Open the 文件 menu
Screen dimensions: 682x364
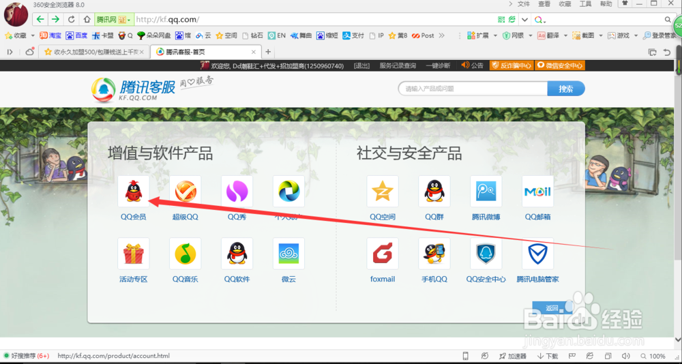pyautogui.click(x=524, y=4)
